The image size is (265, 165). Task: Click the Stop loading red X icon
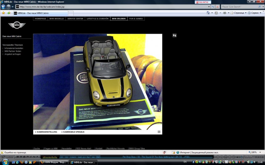(217, 6)
